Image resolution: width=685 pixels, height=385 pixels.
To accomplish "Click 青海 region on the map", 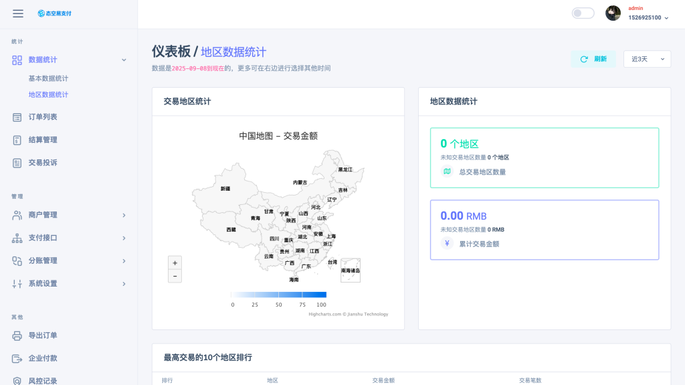I will click(255, 218).
